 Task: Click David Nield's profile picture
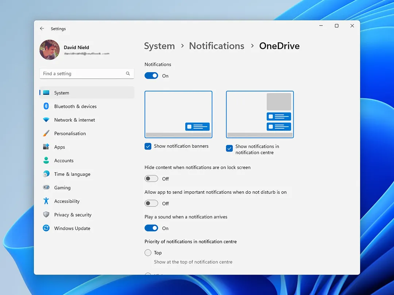(x=50, y=50)
